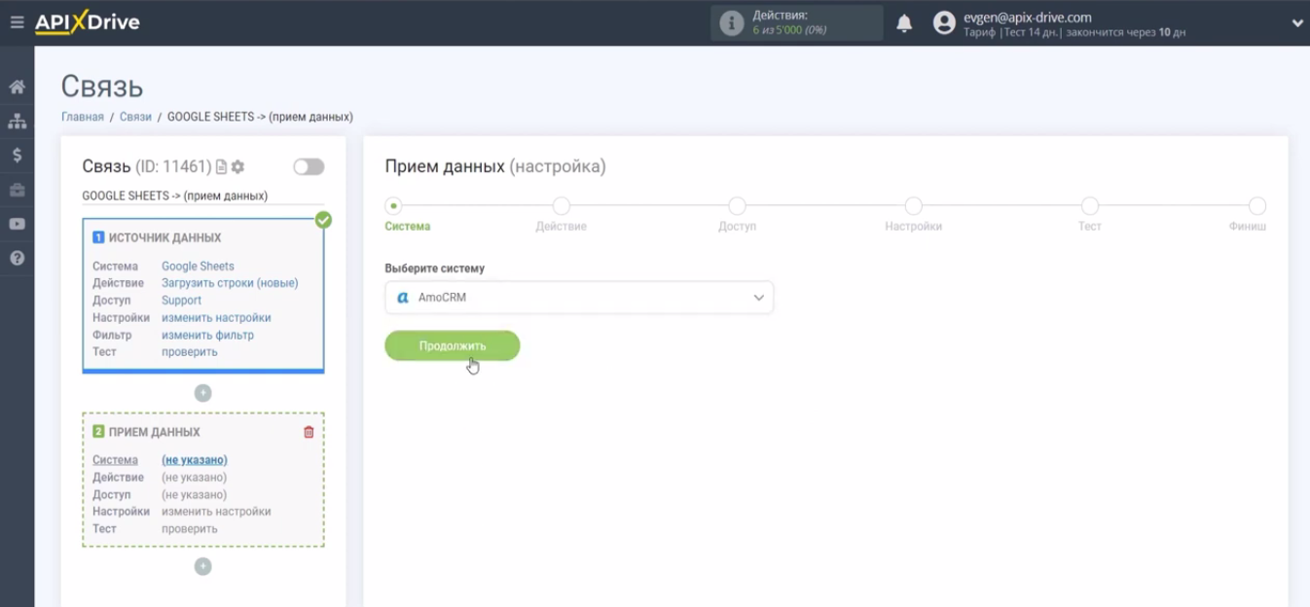Click the green checkmark on data source

323,220
